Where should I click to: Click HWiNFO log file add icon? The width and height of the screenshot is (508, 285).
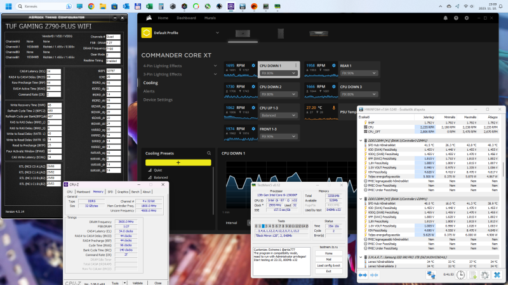point(473,275)
